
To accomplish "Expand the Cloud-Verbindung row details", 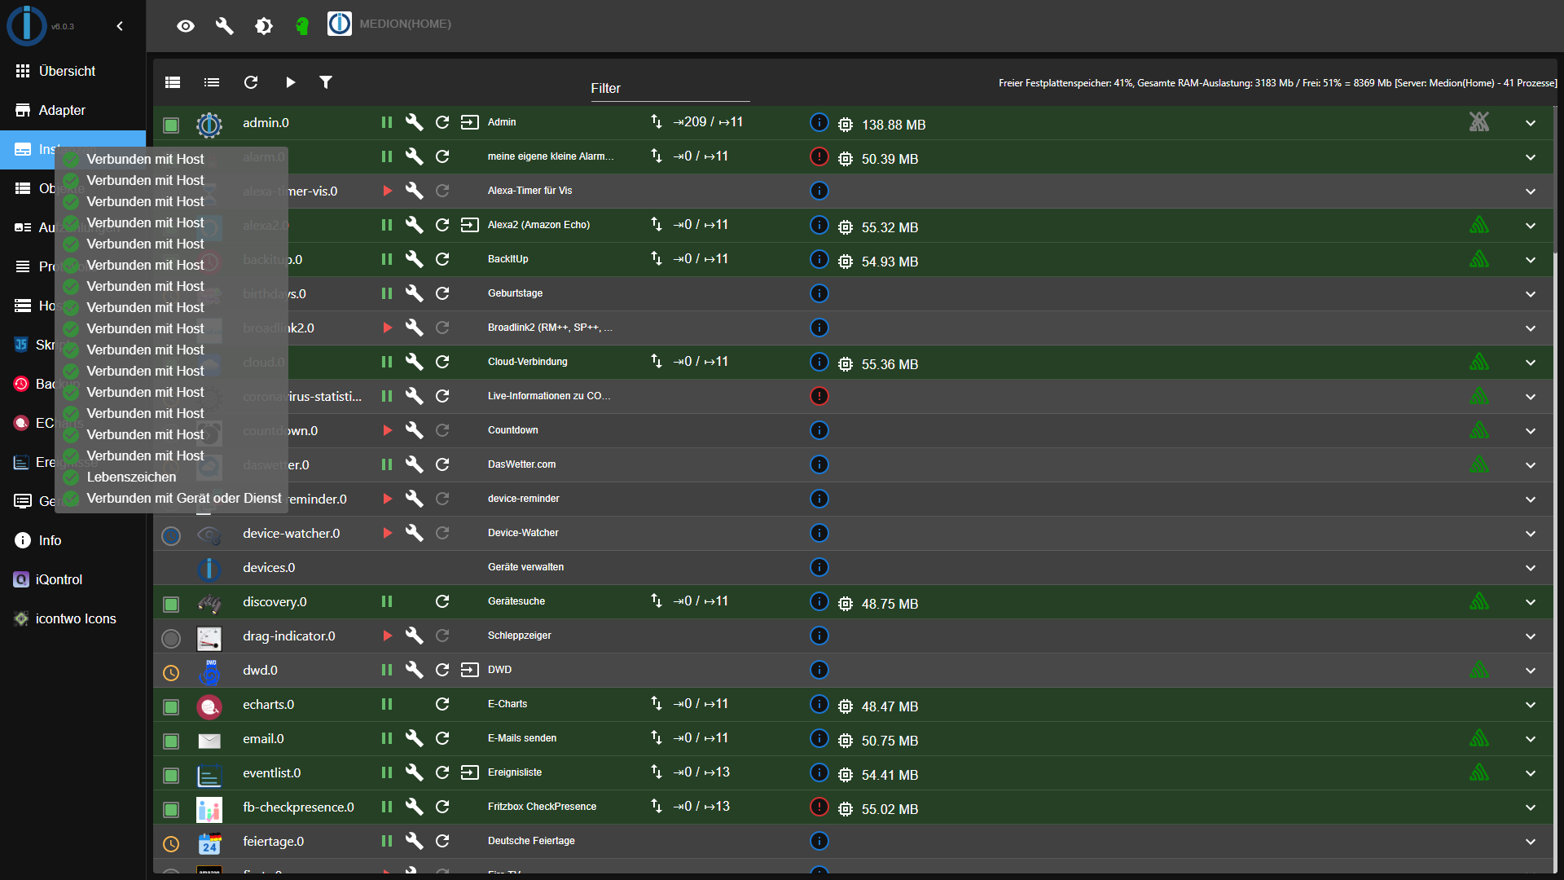I will click(x=1531, y=363).
